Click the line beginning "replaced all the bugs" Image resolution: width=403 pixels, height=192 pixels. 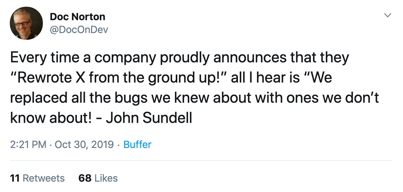tap(194, 98)
